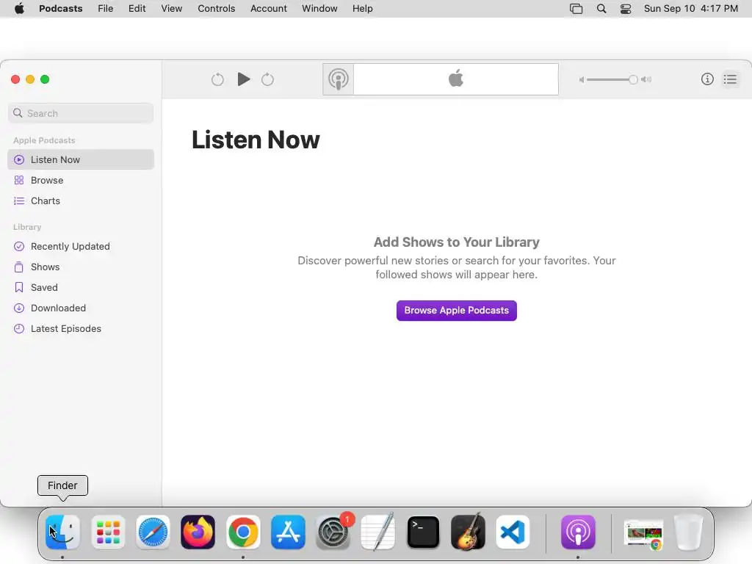752x564 pixels.
Task: Open Control Center in menu bar
Action: coord(626,9)
